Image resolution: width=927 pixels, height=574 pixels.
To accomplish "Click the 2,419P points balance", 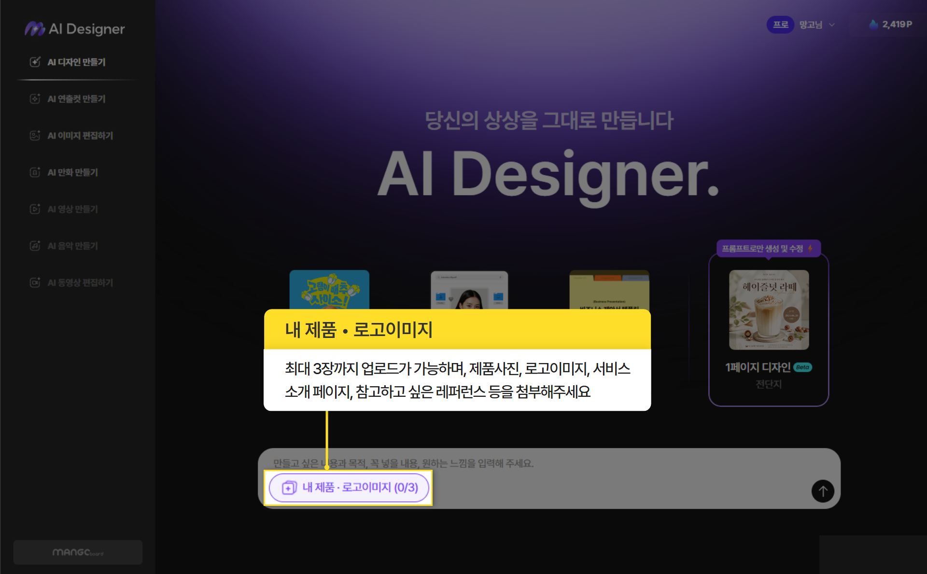I will 897,24.
